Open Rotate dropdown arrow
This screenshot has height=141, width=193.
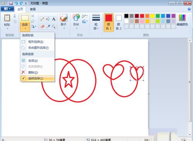[36, 26]
